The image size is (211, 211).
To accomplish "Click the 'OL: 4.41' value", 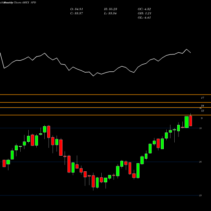I will [x=144, y=18].
